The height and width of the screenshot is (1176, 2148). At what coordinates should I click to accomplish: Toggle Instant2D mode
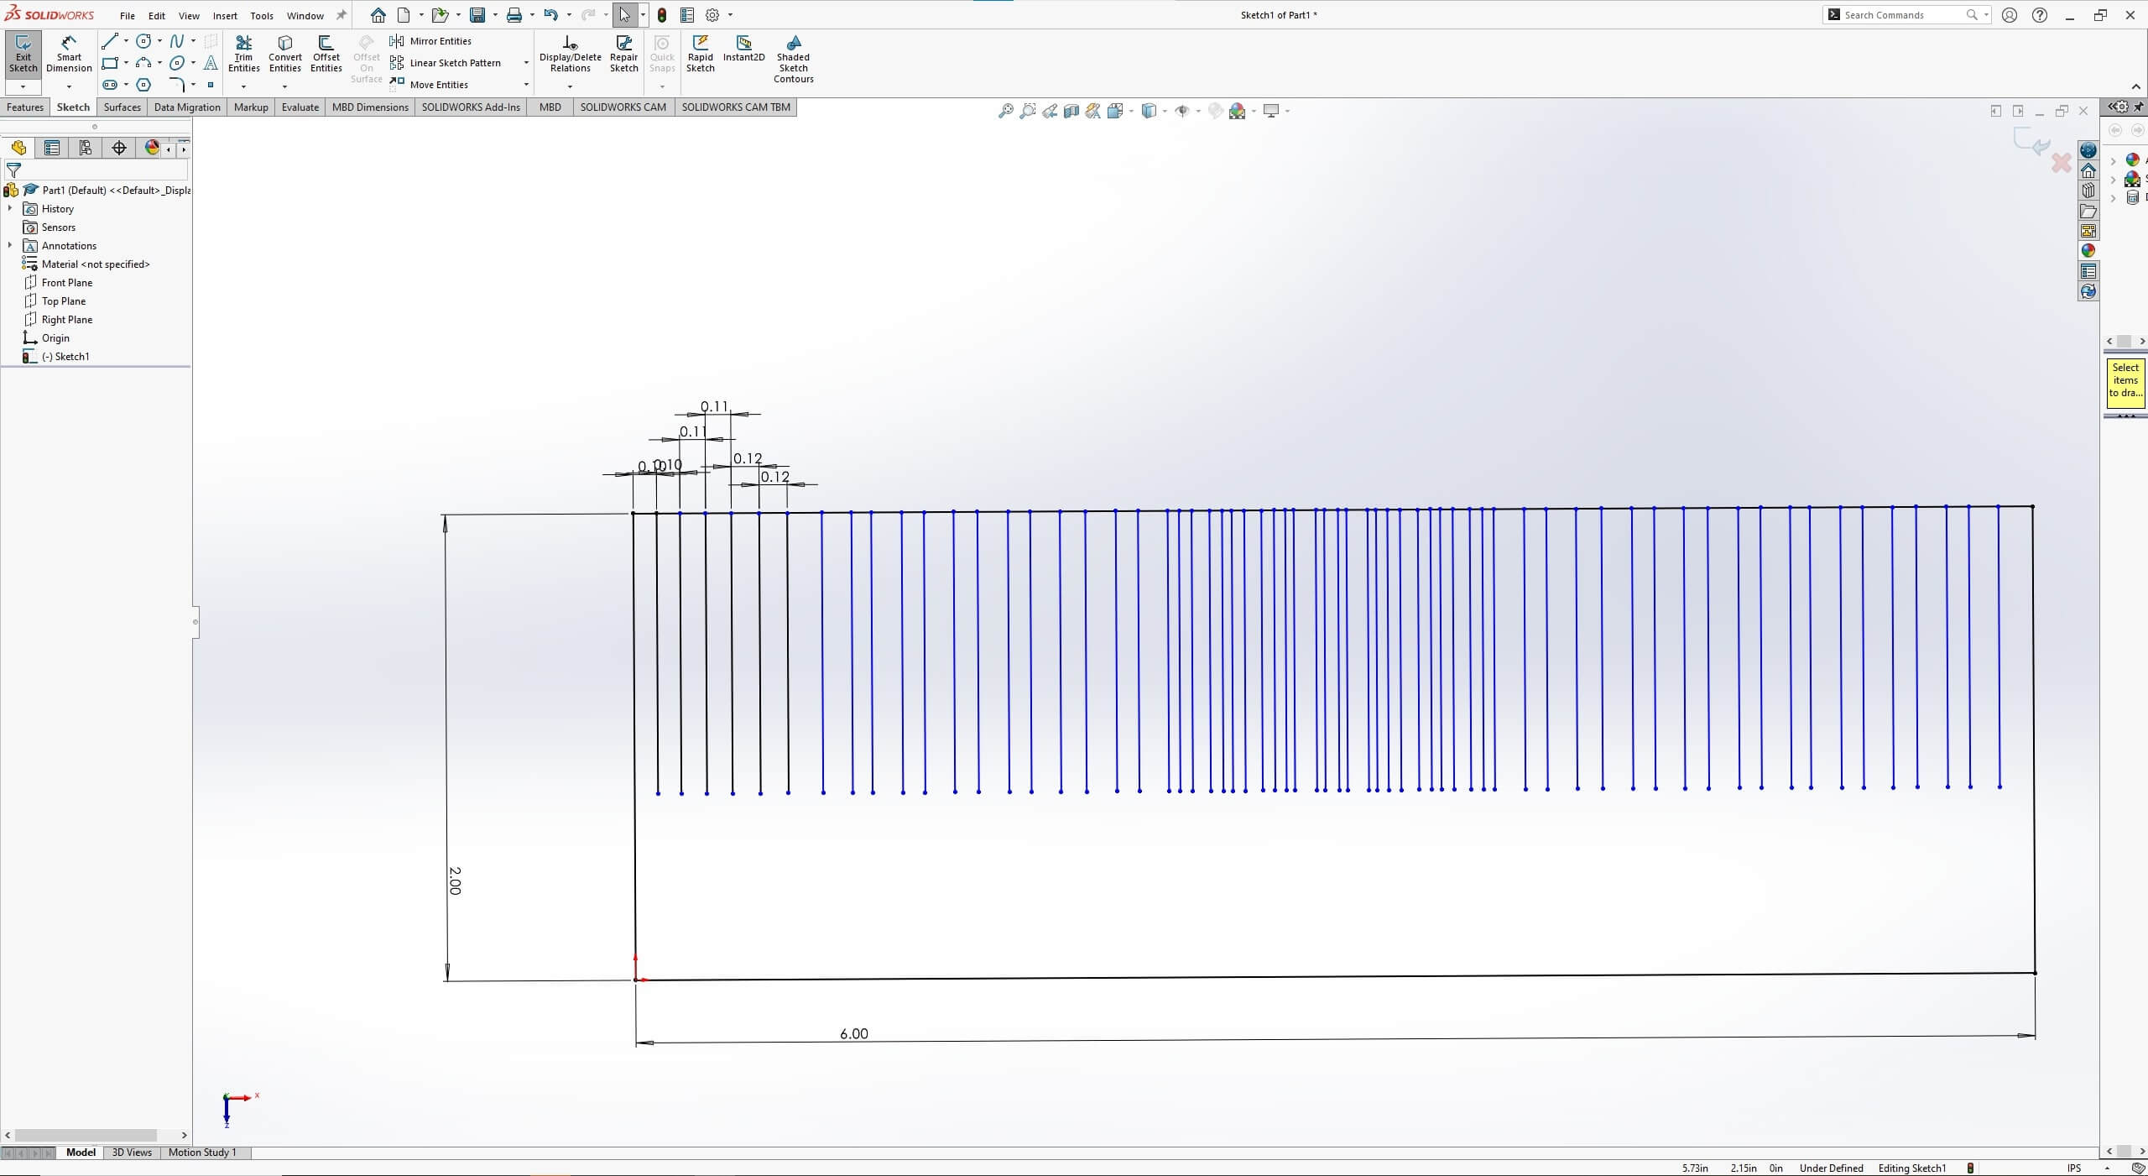pos(744,49)
